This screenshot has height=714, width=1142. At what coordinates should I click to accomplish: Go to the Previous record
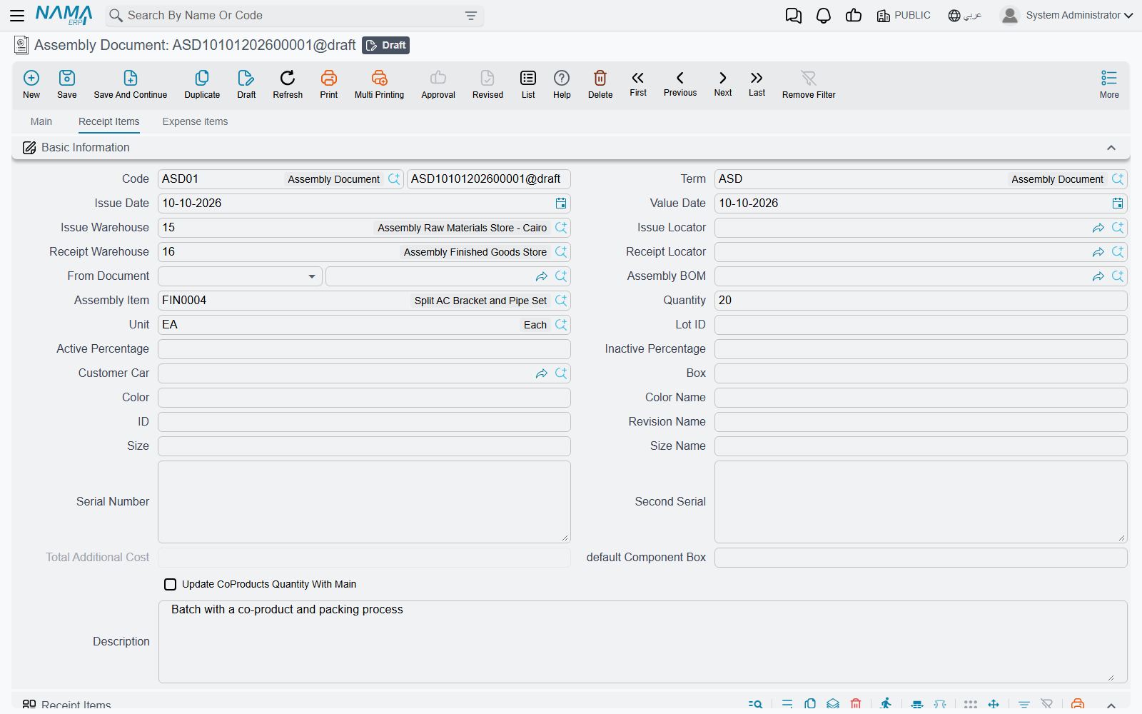click(x=680, y=84)
